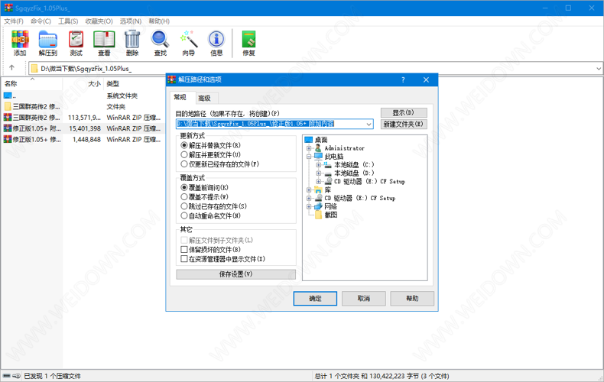The height and width of the screenshot is (382, 604).
Task: Click the View (查看) book icon
Action: [x=104, y=43]
